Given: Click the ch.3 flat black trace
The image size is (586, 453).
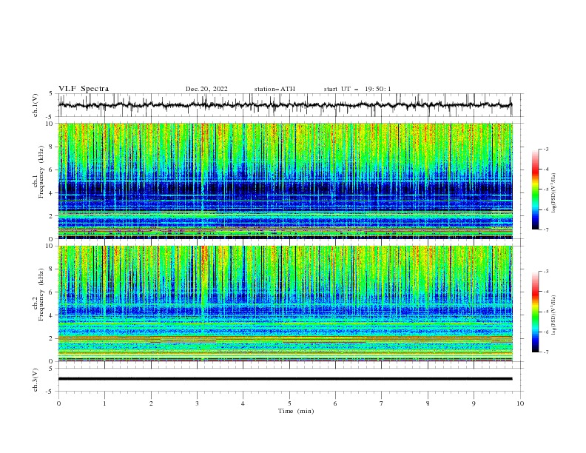Looking at the screenshot, I should point(285,379).
